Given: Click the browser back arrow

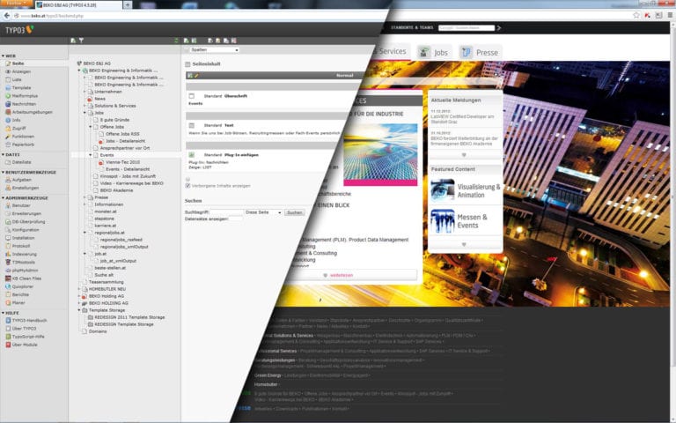Looking at the screenshot, I should pos(7,16).
